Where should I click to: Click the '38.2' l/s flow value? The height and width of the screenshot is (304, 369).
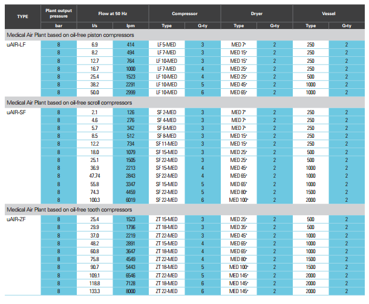pos(94,85)
